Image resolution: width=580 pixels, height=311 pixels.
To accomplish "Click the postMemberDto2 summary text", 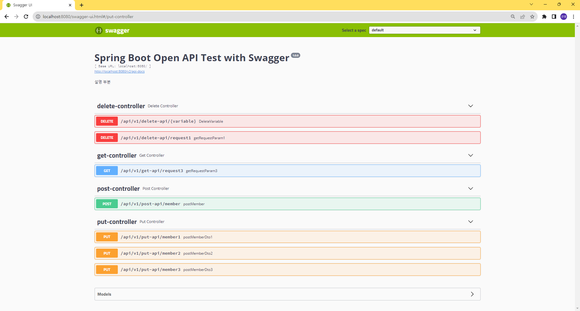I will [x=198, y=253].
